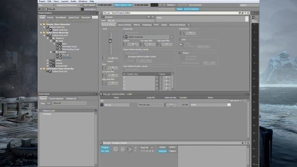The height and width of the screenshot is (167, 297).
Task: Open the Audio menu
Action: tap(73, 1)
